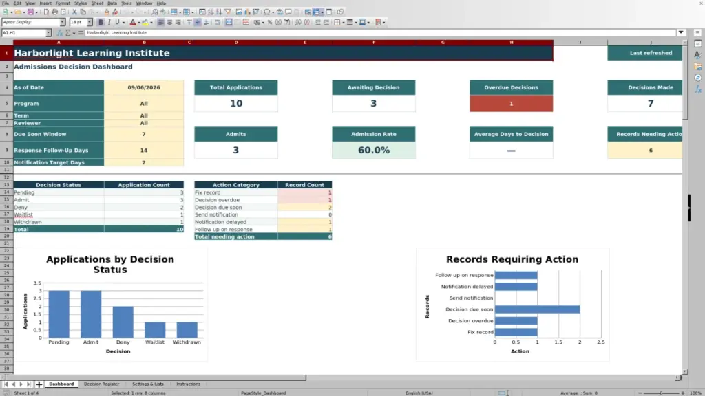Image resolution: width=705 pixels, height=396 pixels.
Task: Select the As of Date cell 09/06/2026
Action: click(143, 87)
